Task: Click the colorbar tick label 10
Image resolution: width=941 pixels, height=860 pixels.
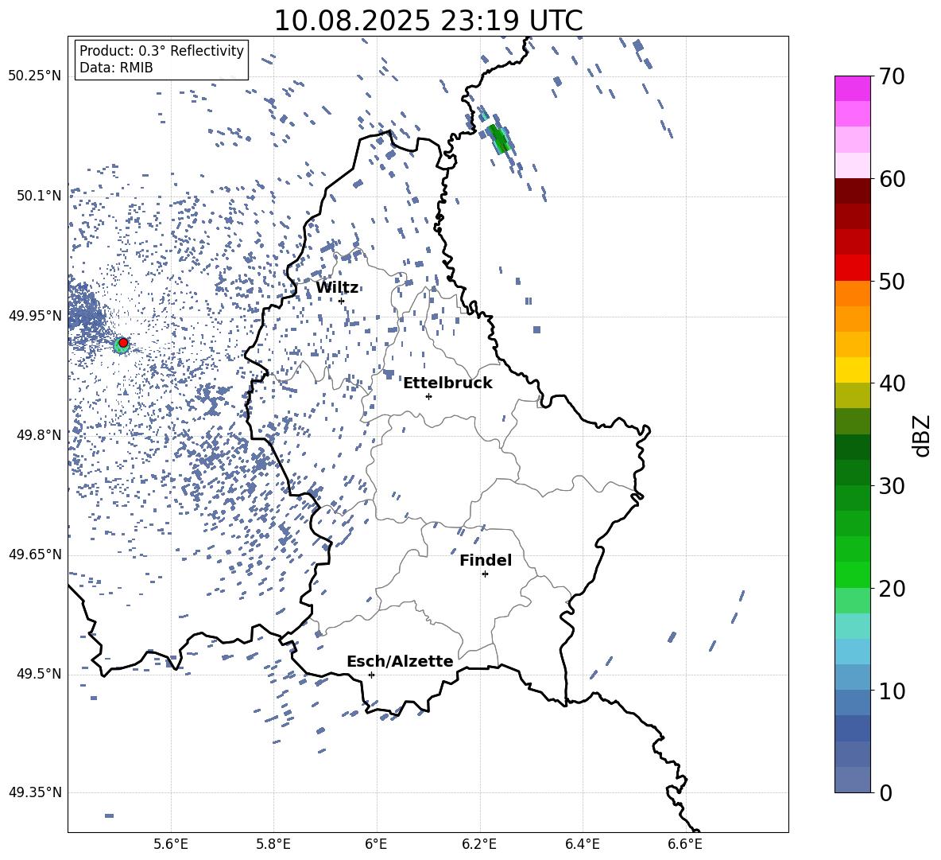Action: (x=892, y=691)
